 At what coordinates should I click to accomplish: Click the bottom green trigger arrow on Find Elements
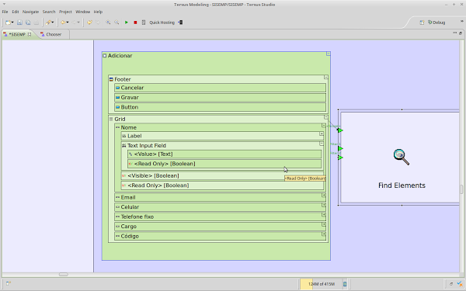coord(341,158)
